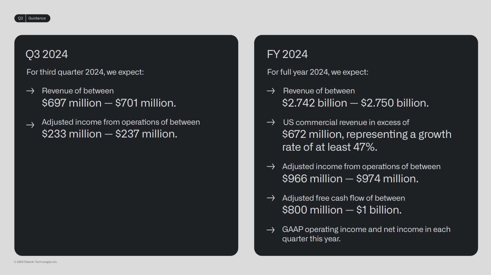This screenshot has width=491, height=275.
Task: Click the arrow beside GAAP operating income
Action: tap(271, 230)
